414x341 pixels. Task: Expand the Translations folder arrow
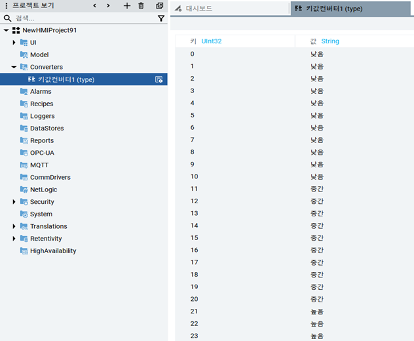[x=14, y=226]
